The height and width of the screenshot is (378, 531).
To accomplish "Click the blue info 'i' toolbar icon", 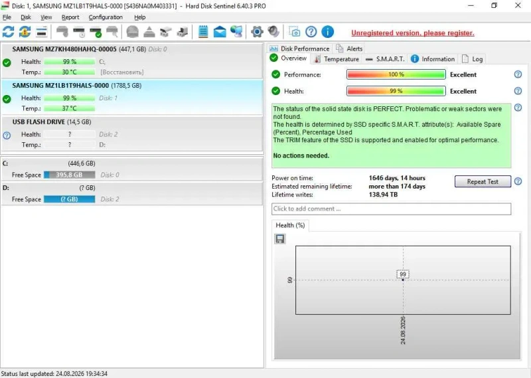I will (x=327, y=32).
